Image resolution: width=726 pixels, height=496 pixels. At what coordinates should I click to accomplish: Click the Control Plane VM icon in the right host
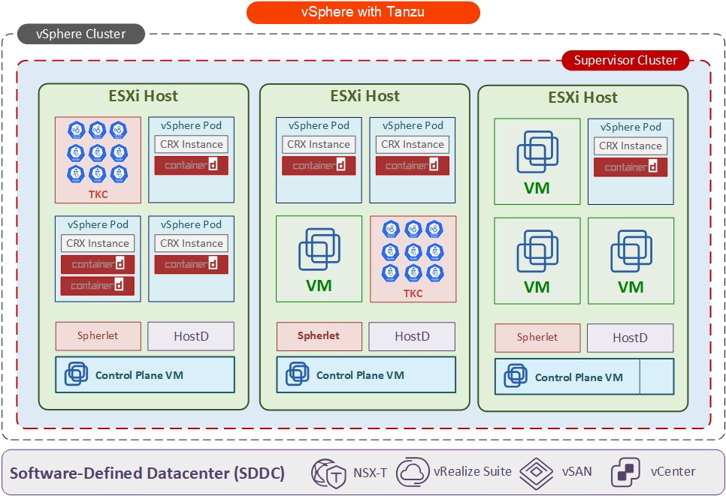pos(514,377)
